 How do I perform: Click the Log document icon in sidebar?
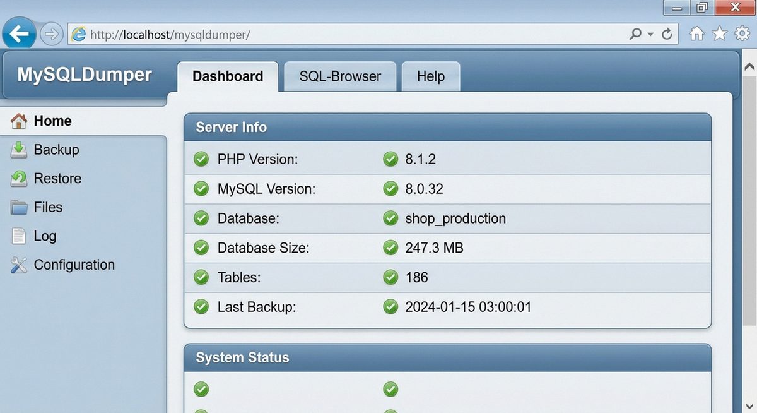pyautogui.click(x=20, y=236)
